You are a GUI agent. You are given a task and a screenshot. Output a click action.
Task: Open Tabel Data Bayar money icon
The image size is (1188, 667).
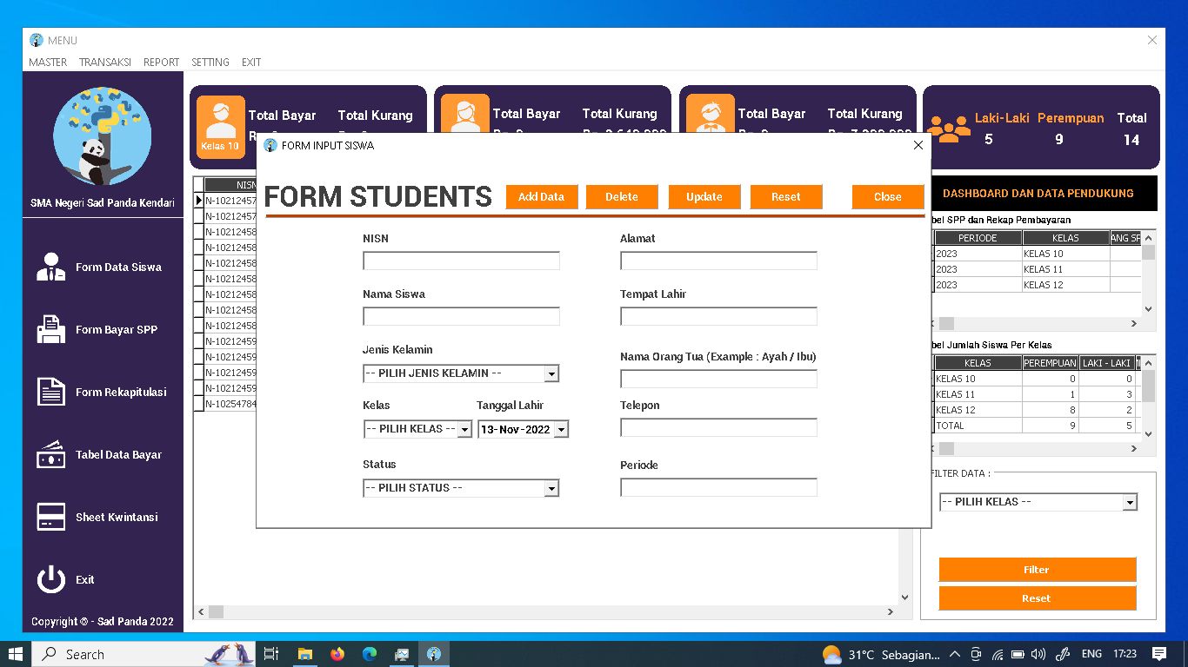pos(51,455)
